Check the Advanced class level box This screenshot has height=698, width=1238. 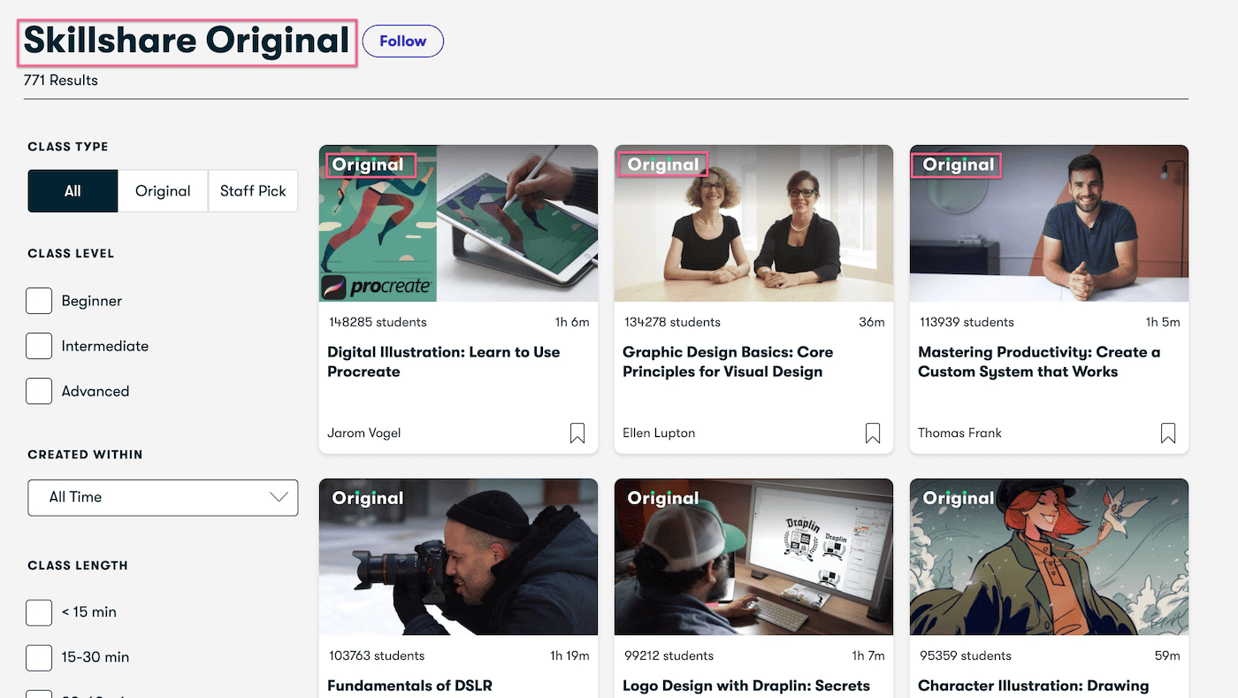click(39, 391)
